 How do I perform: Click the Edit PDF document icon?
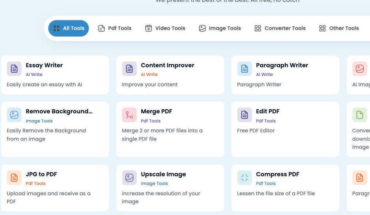point(245,115)
